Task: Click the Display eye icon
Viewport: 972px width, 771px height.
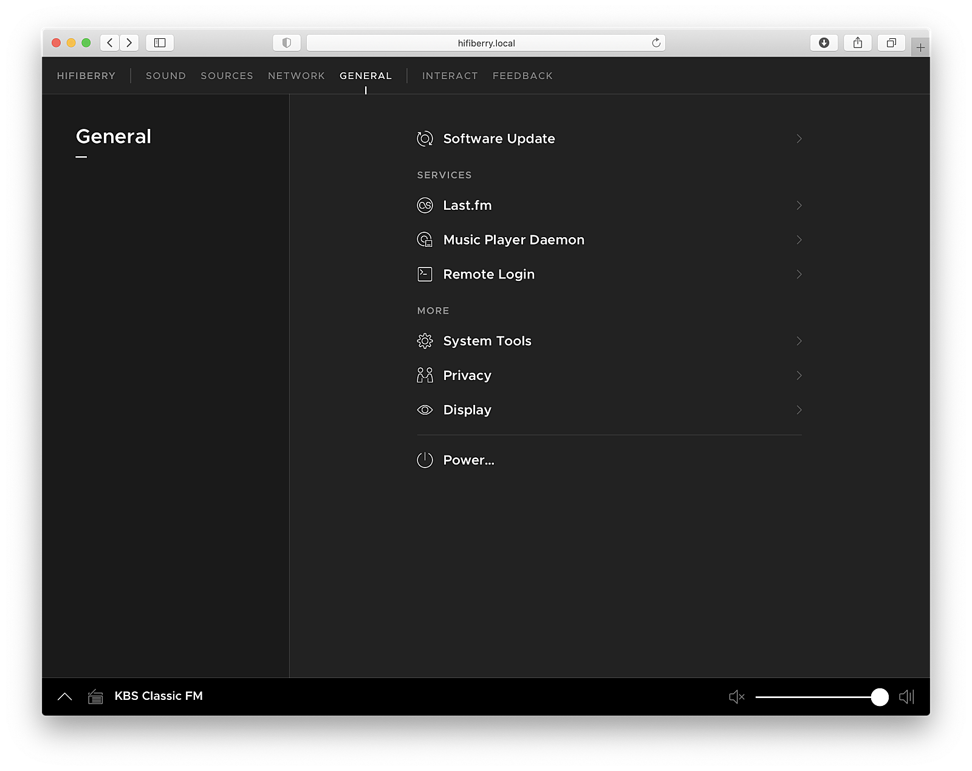Action: tap(425, 410)
